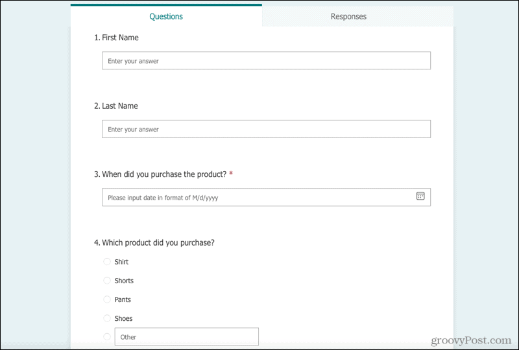Switch to the Responses tab
The width and height of the screenshot is (519, 350).
(x=348, y=17)
